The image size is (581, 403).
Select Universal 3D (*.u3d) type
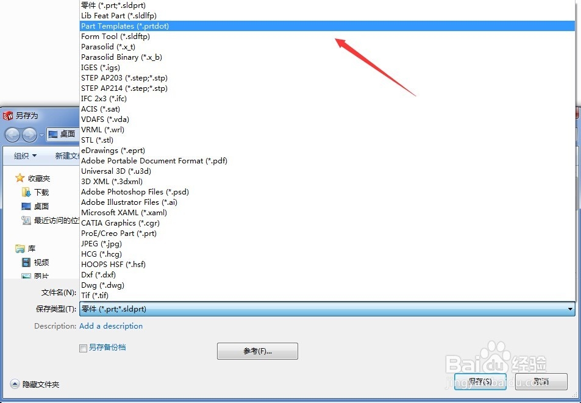click(x=327, y=171)
